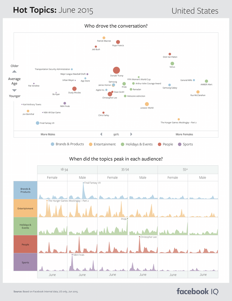The height and width of the screenshot is (301, 232).
Task: Click the Pope Francis bubble
Action: point(118,42)
